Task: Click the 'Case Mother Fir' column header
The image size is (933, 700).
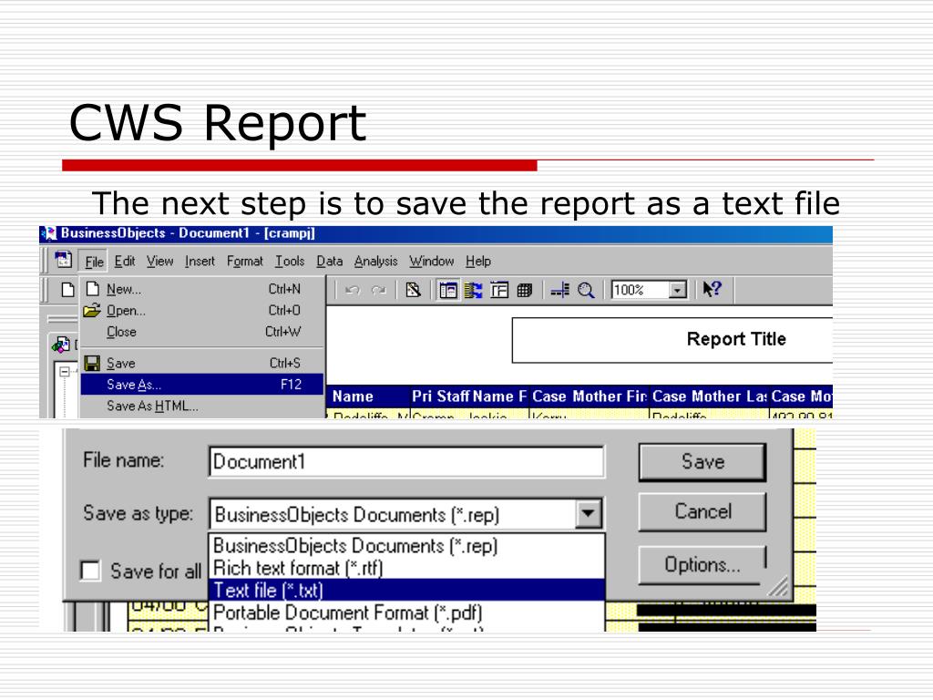Action: (x=590, y=396)
